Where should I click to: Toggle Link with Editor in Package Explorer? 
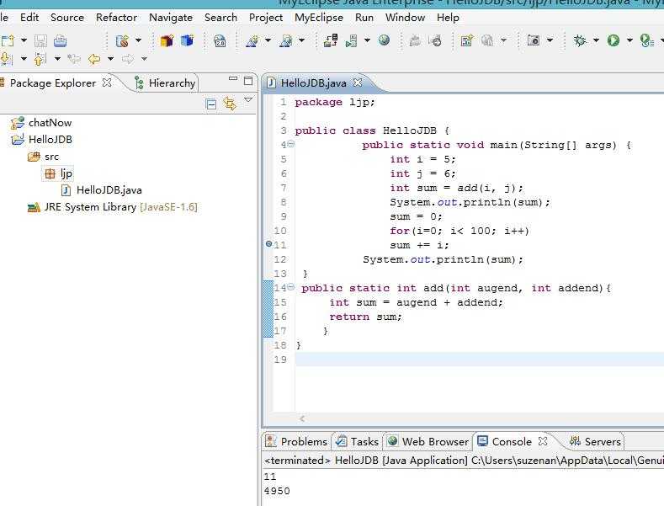point(230,104)
